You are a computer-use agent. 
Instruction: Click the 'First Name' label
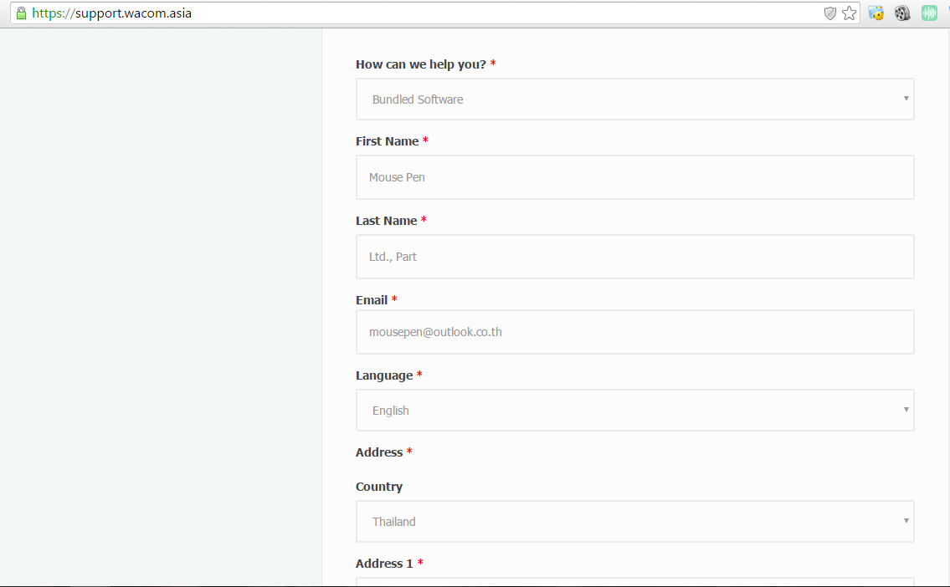[x=388, y=141]
